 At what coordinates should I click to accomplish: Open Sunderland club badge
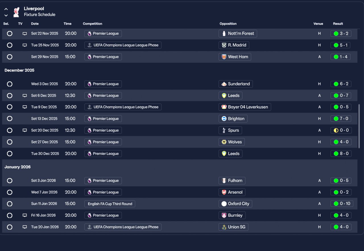tap(224, 84)
